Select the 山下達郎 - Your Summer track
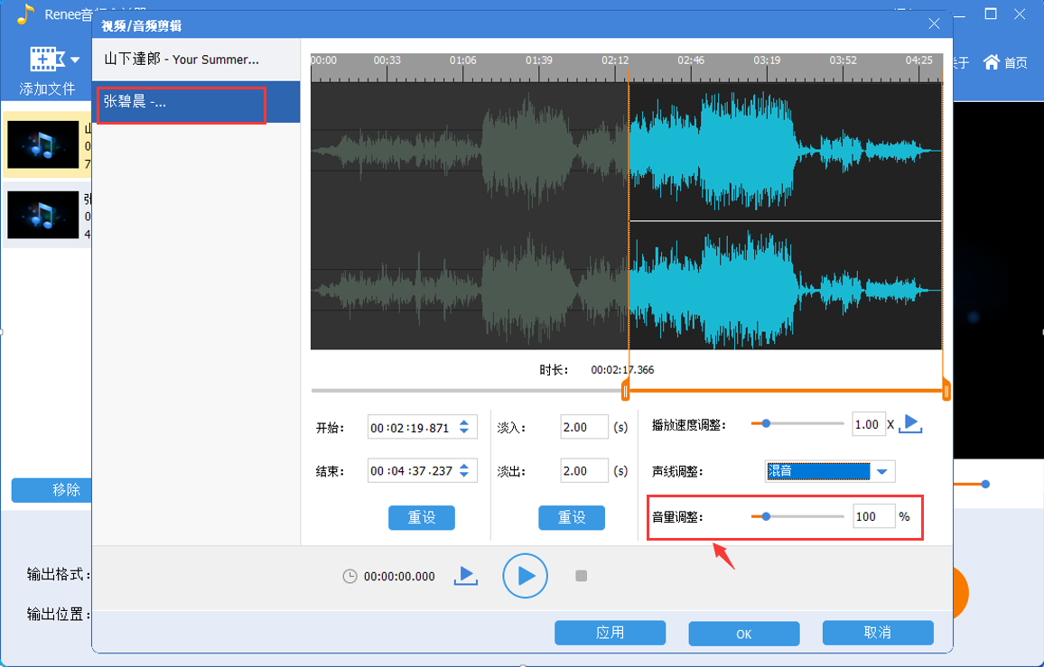The width and height of the screenshot is (1044, 667). pyautogui.click(x=196, y=60)
